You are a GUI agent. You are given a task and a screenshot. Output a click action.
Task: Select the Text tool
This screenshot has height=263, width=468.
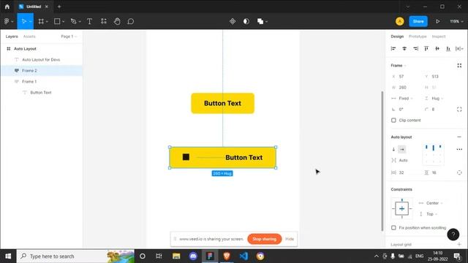click(x=89, y=21)
